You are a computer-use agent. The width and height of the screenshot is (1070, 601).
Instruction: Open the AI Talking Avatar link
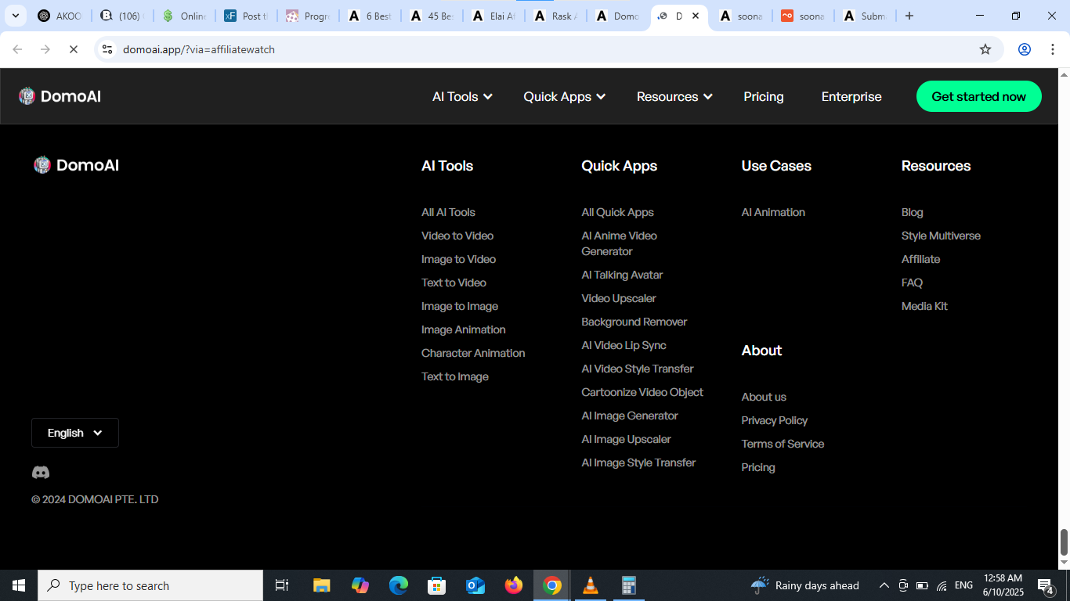coord(622,275)
